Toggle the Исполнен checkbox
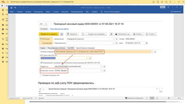Viewport: 185px width, 104px height. [x=41, y=39]
